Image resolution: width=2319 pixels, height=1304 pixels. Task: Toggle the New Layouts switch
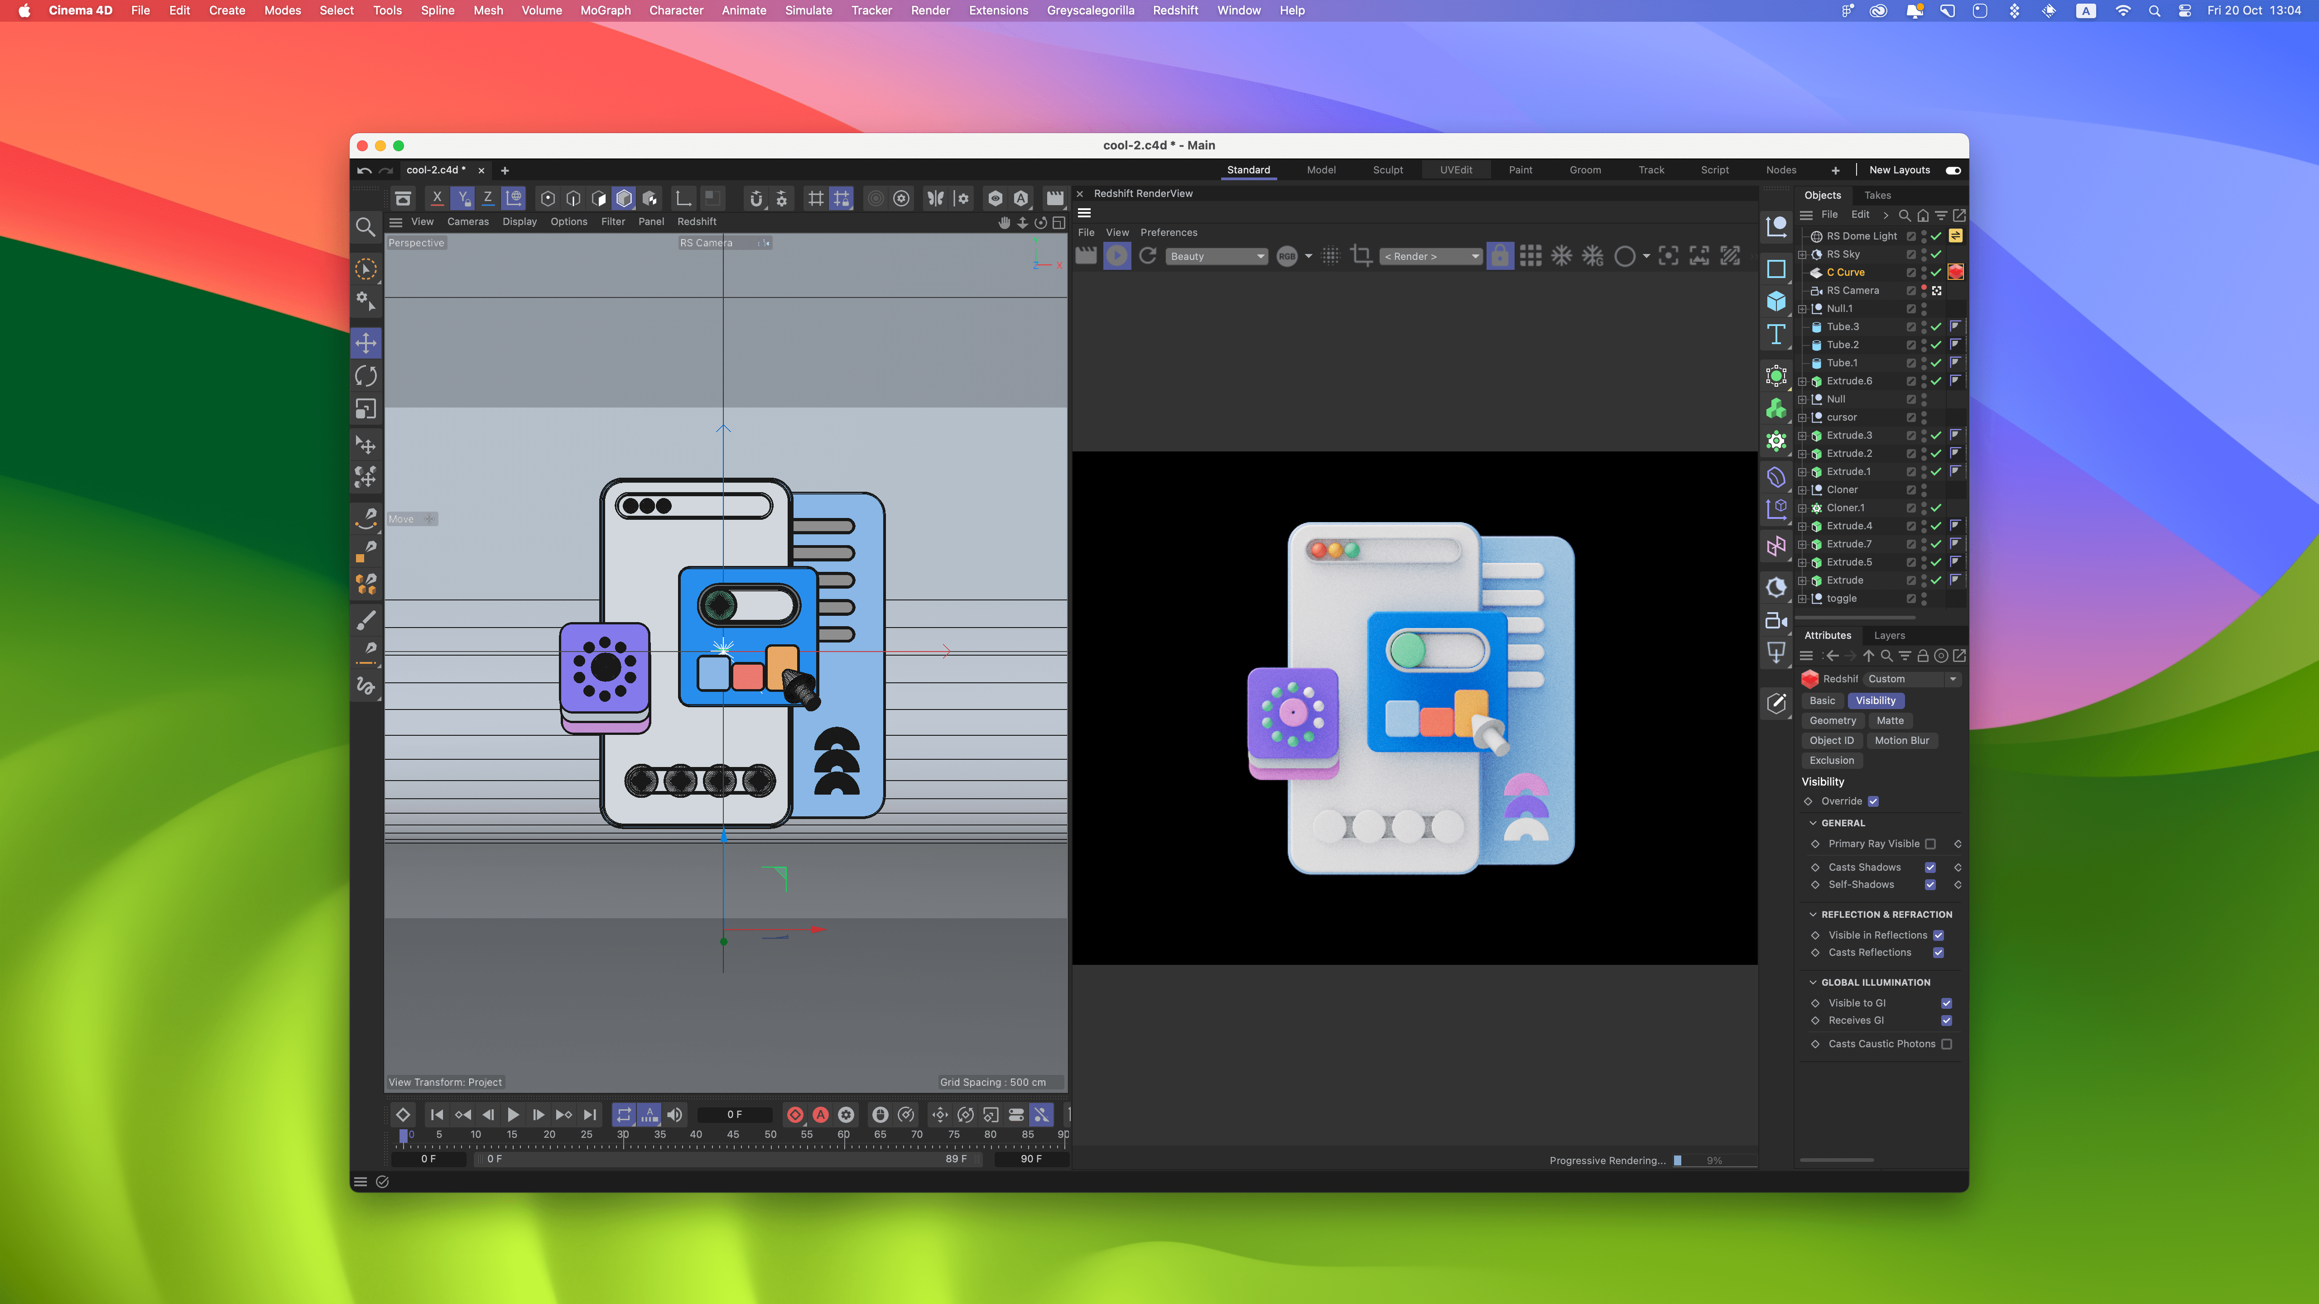1953,170
